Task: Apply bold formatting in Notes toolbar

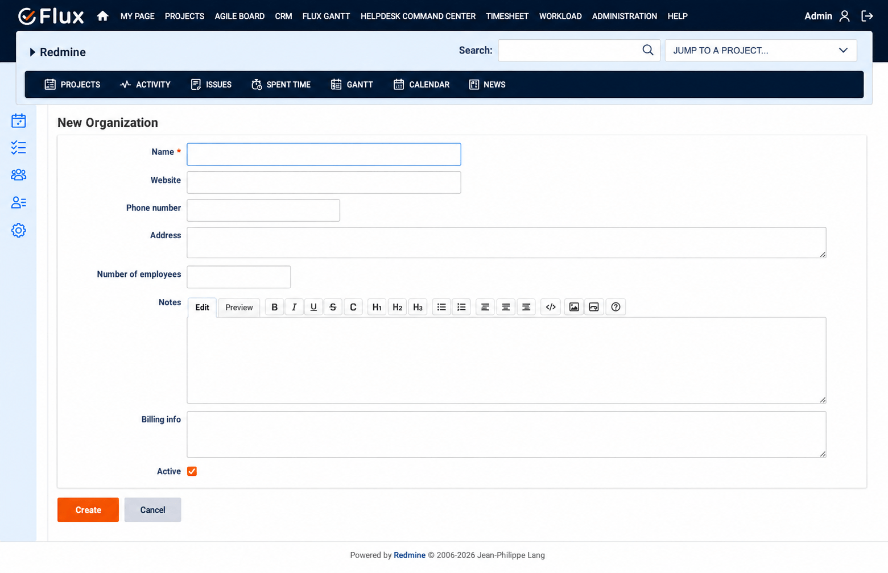Action: (x=275, y=307)
